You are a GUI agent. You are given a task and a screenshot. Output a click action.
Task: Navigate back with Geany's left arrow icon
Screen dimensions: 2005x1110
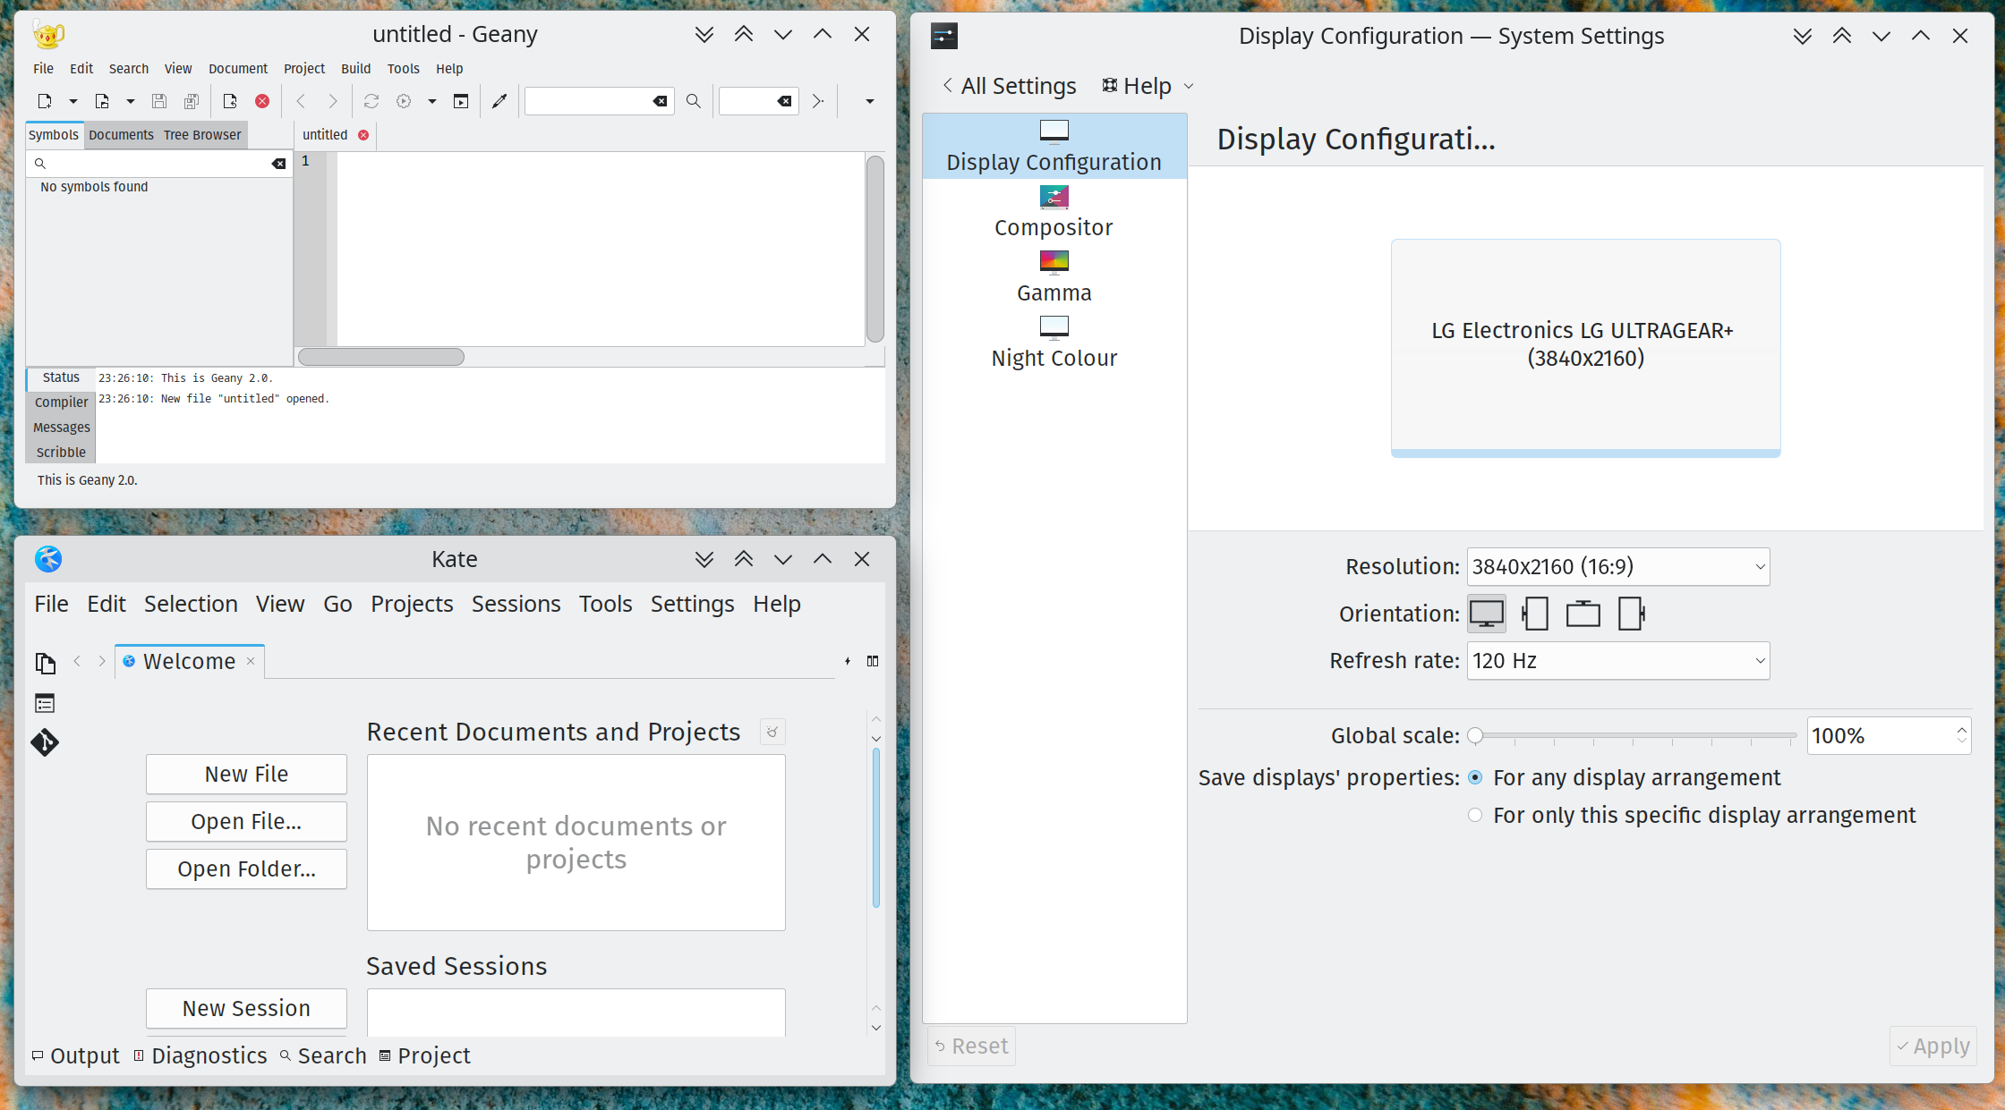coord(301,101)
